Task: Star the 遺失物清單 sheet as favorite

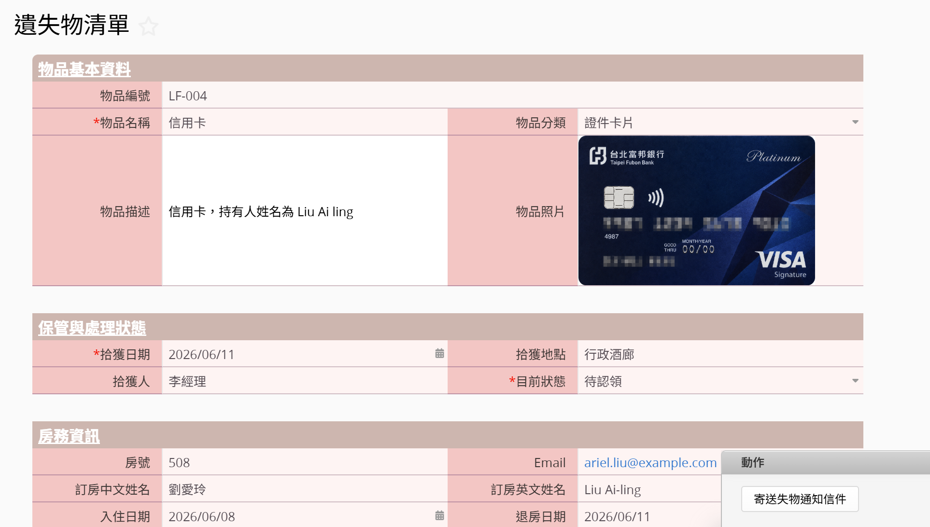Action: pyautogui.click(x=148, y=26)
